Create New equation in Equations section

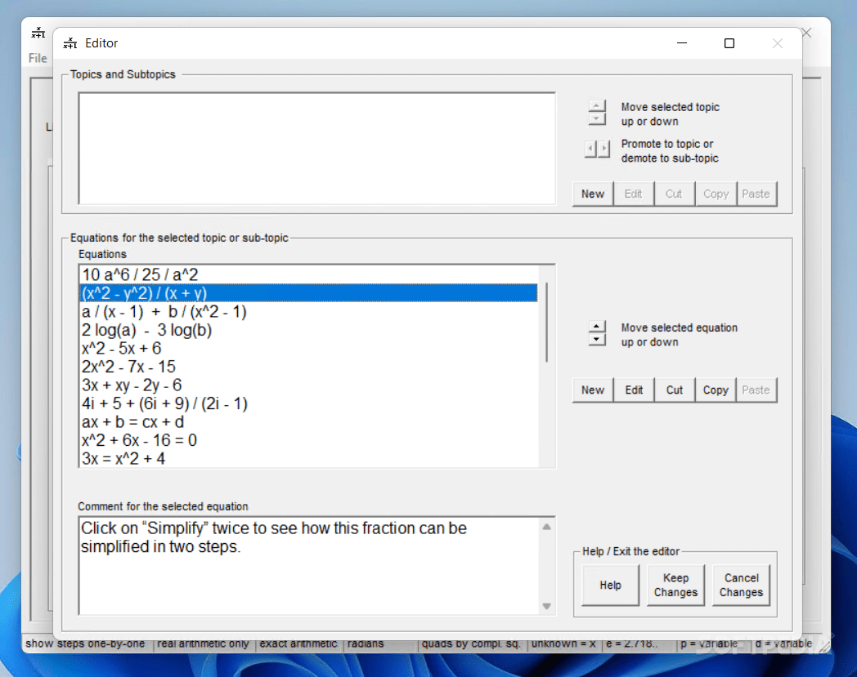(x=593, y=390)
